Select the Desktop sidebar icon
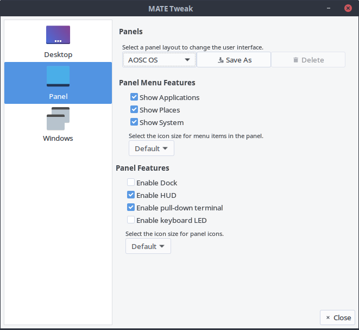This screenshot has width=359, height=330. 58,35
